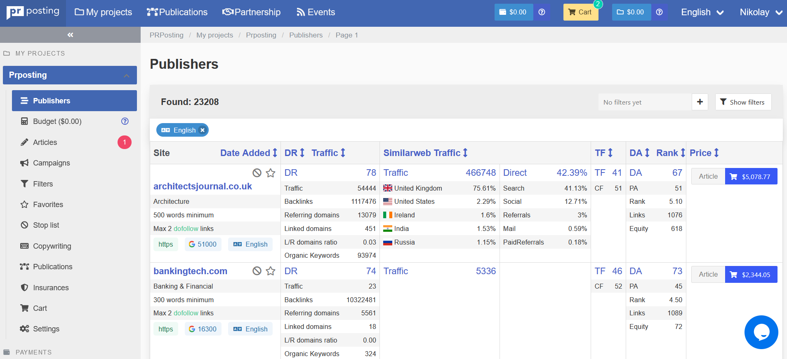
Task: Add bankingtech.com to stop list icon
Action: pyautogui.click(x=257, y=271)
